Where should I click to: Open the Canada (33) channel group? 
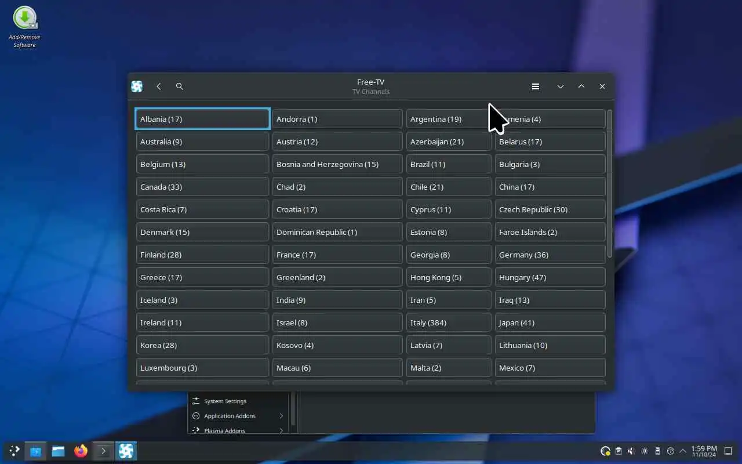click(202, 187)
